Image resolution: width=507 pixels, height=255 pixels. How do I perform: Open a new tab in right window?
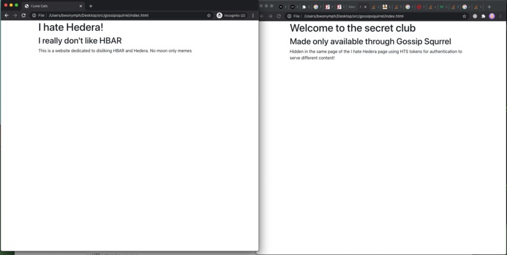click(x=489, y=7)
